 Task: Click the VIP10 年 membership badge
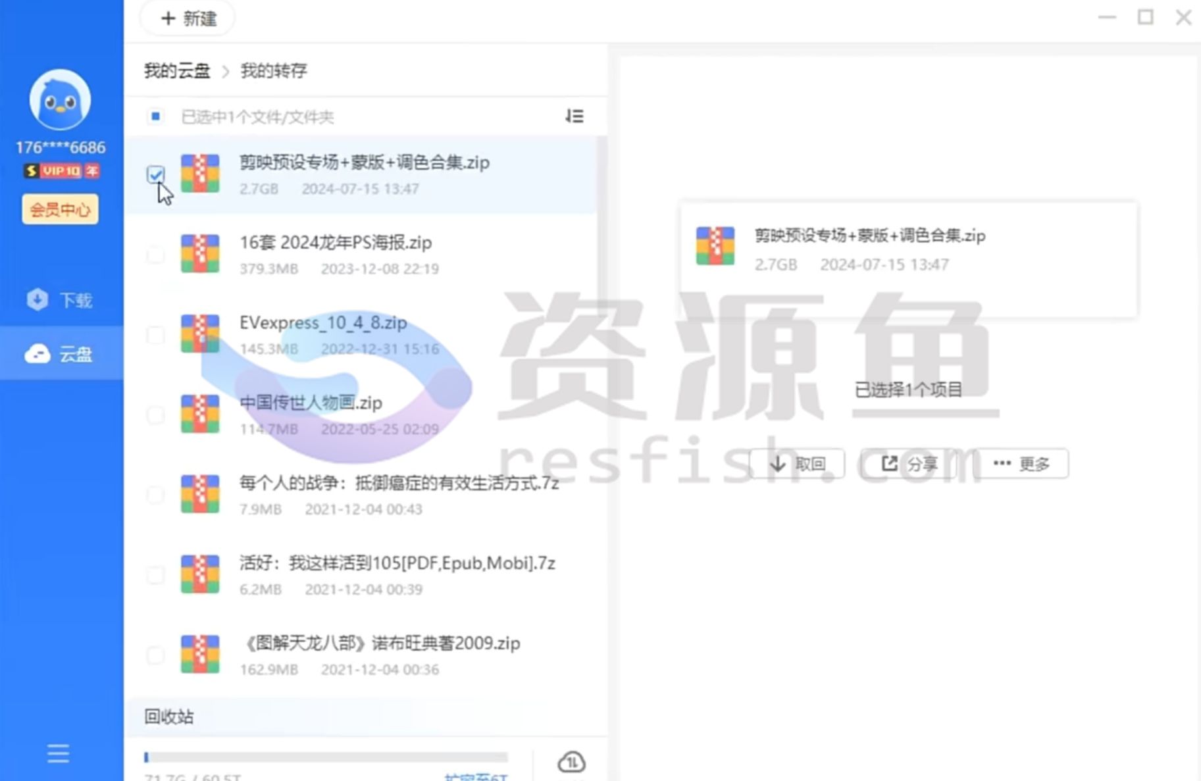61,171
